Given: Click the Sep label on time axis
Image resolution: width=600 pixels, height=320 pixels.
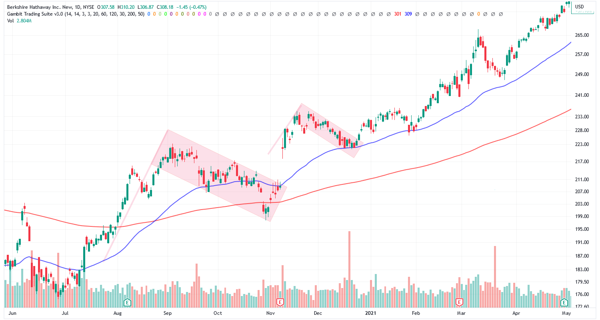Looking at the screenshot, I should click(168, 314).
